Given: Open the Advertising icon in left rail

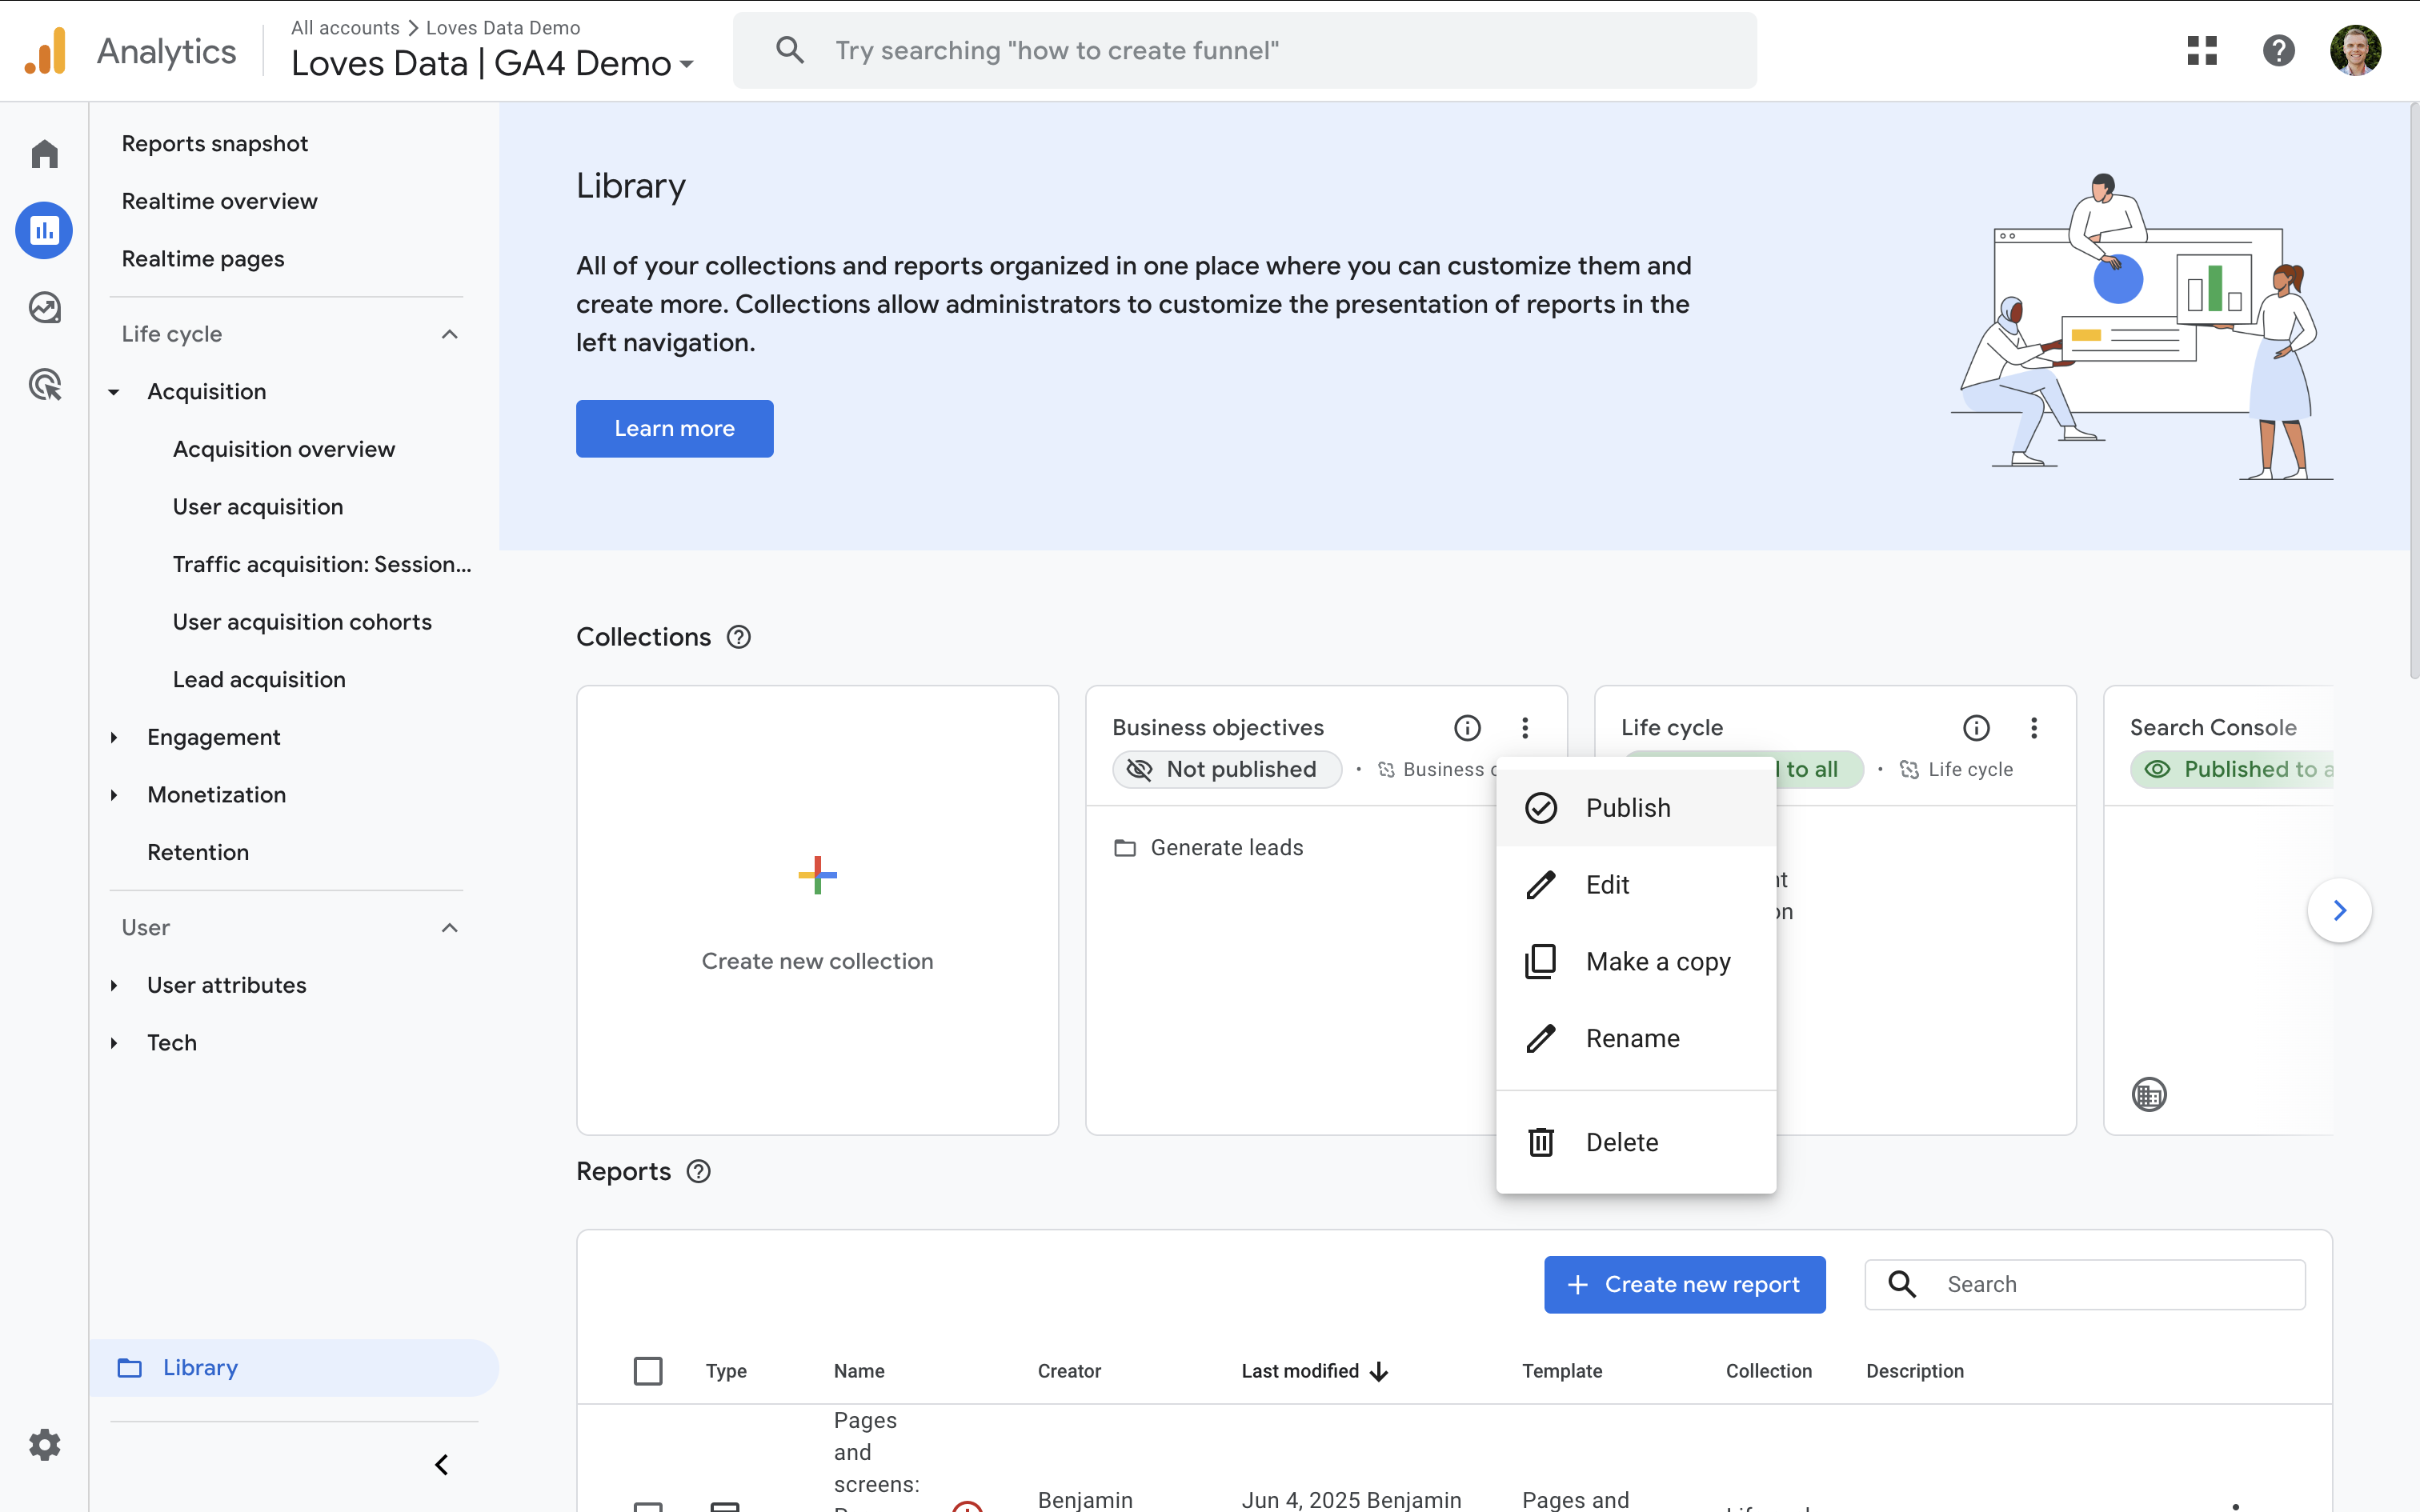Looking at the screenshot, I should point(44,384).
